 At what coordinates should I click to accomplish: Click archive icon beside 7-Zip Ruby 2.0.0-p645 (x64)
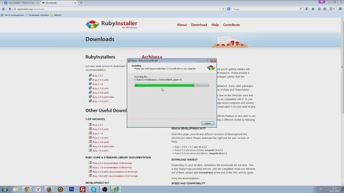(90, 146)
